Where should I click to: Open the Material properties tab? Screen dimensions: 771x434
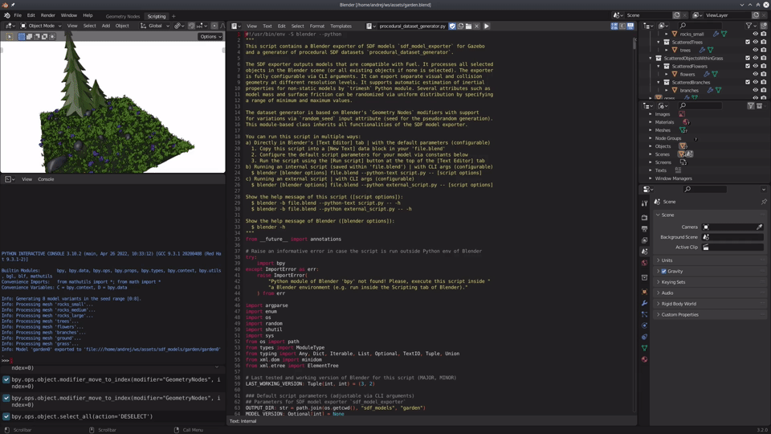click(x=645, y=359)
